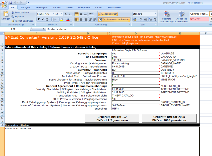Click Generate BMEcat 1.2 generieren button
Screen dimensions: 212x156
pos(111,118)
